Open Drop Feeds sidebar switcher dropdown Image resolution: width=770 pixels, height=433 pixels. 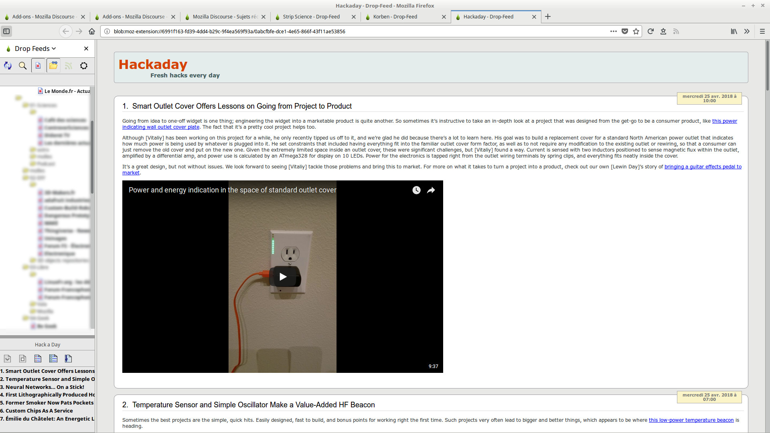35,49
